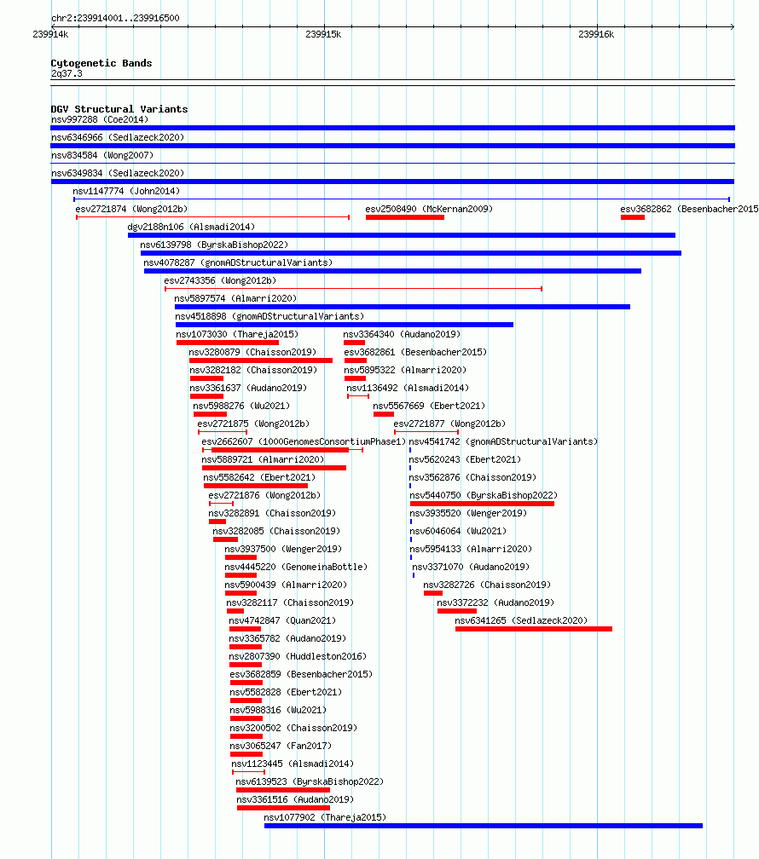Viewport: 759px width, 859px height.
Task: Click nsv3282891 (Chaisson2019) label
Action: tap(272, 513)
